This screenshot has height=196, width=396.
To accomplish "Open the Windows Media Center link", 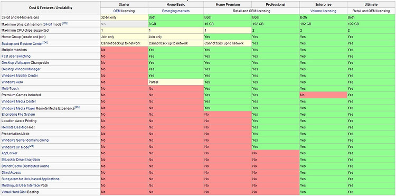I will point(18,101).
